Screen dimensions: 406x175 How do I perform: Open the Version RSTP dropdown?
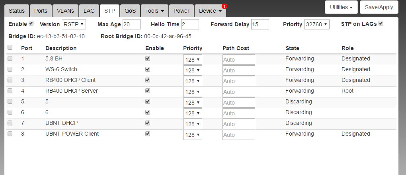click(x=74, y=24)
